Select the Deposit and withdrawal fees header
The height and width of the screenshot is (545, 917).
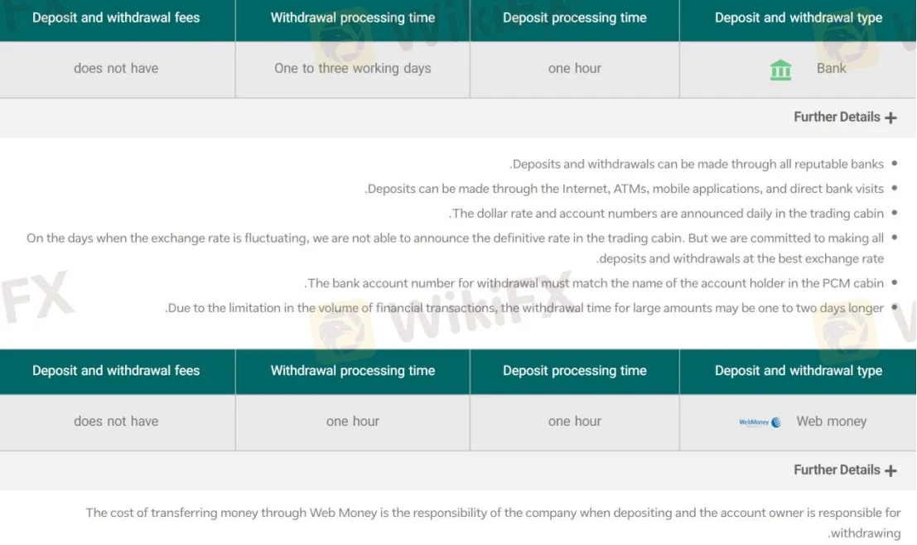pos(116,17)
